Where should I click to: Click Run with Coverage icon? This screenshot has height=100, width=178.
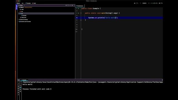[x=155, y=3]
